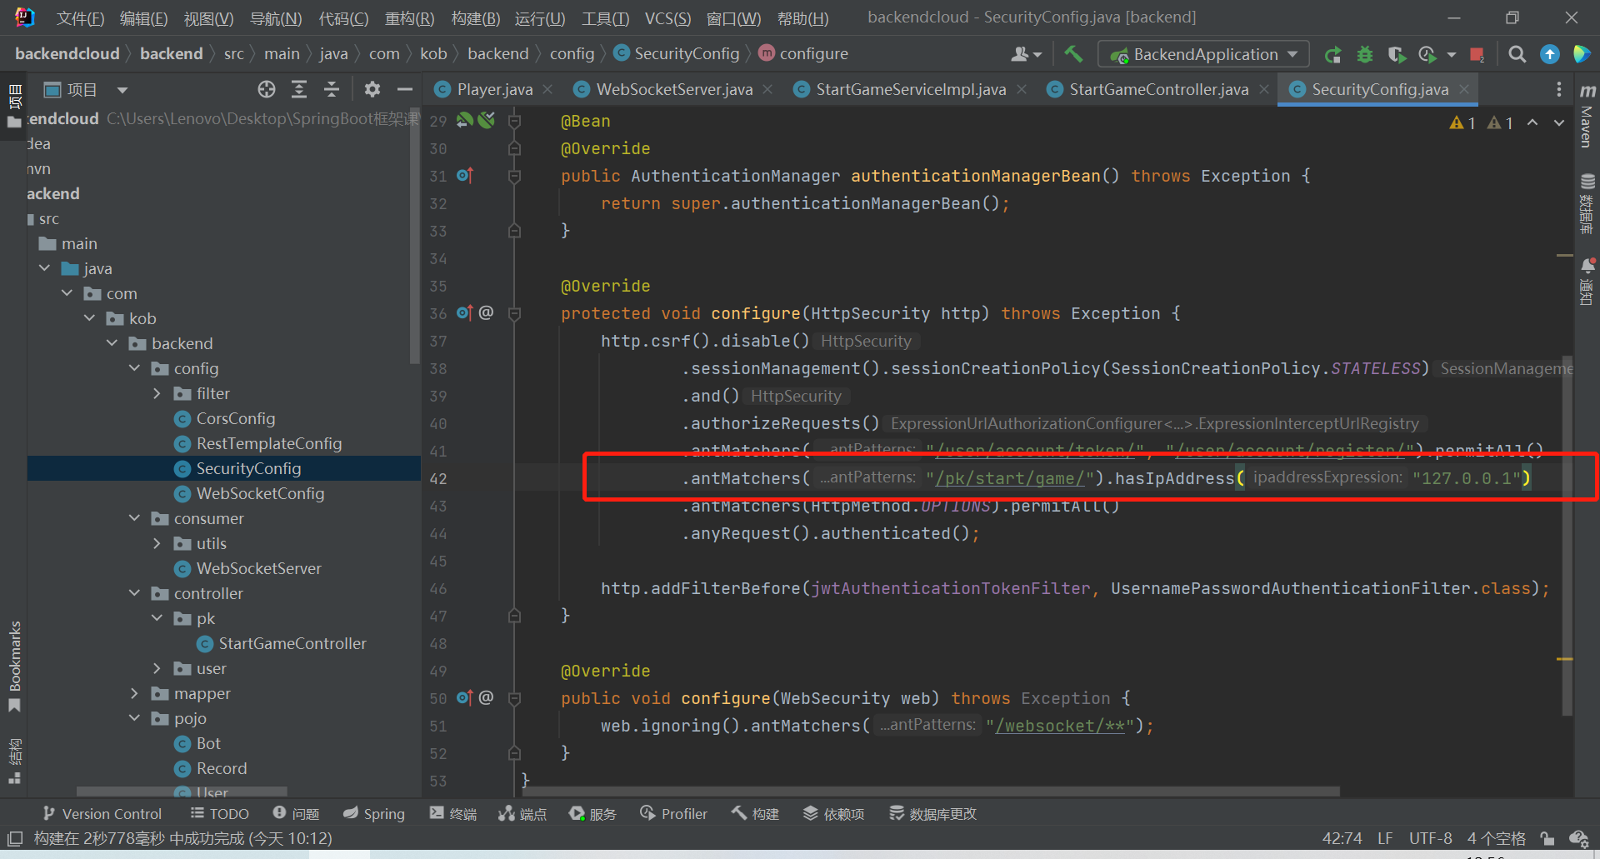Collapse the consumer folder
This screenshot has width=1600, height=859.
pos(134,518)
